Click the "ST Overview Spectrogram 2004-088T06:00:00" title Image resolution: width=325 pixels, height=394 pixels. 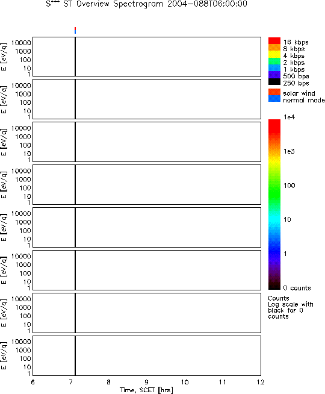(x=155, y=4)
